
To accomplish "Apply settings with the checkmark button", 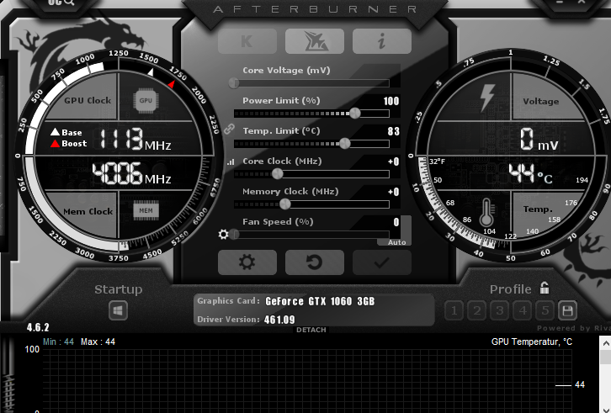I will coord(382,262).
